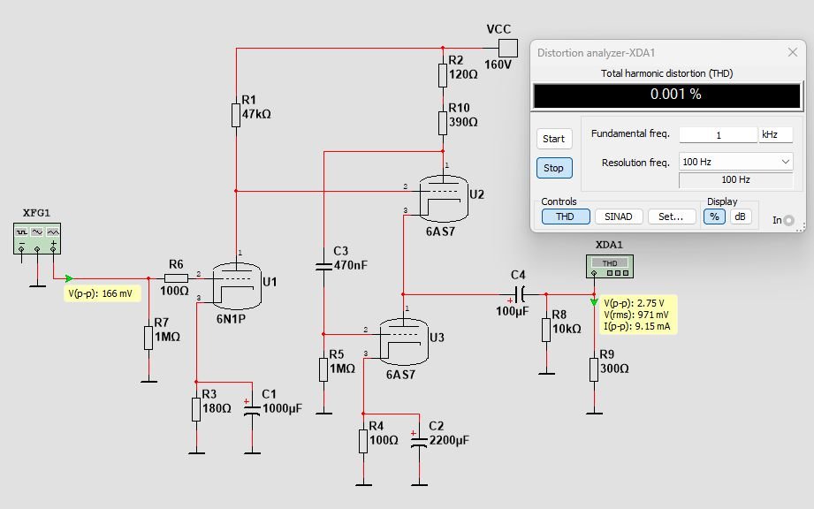The image size is (814, 509).
Task: Click the I(p-p): 9.15 mA reading
Action: point(637,326)
